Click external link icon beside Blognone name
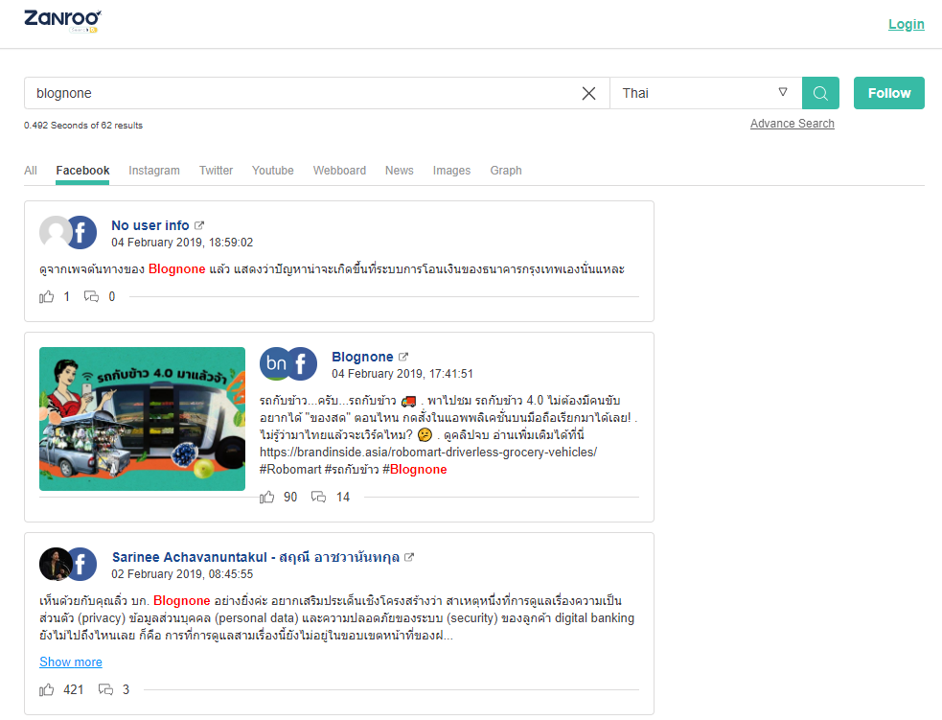 [x=403, y=357]
